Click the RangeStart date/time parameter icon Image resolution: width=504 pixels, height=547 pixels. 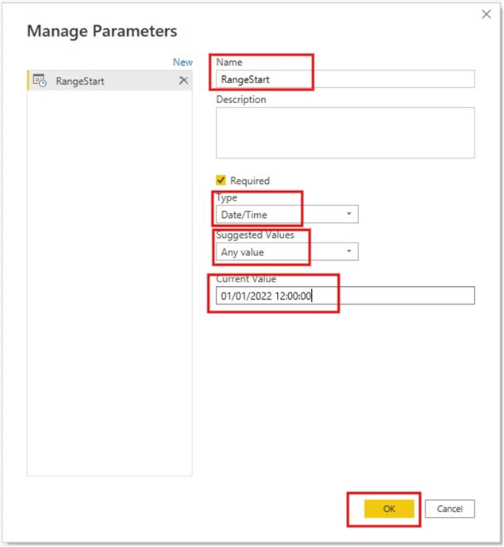tap(40, 81)
